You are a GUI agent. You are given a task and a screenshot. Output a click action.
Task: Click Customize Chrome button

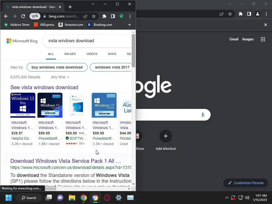coord(246,183)
